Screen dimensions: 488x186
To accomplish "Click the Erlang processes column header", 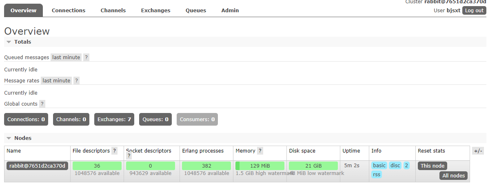I will point(203,151).
